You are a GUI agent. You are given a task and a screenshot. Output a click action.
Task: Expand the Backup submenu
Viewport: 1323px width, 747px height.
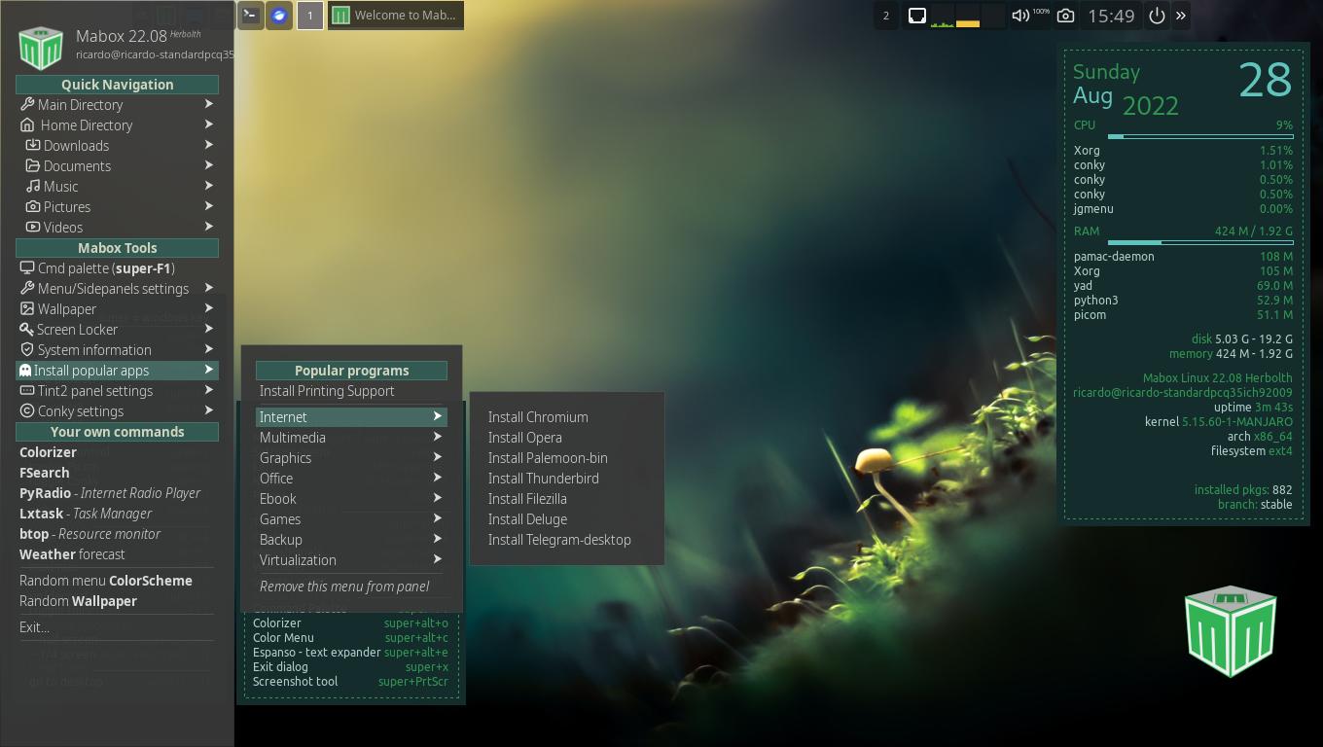click(351, 539)
